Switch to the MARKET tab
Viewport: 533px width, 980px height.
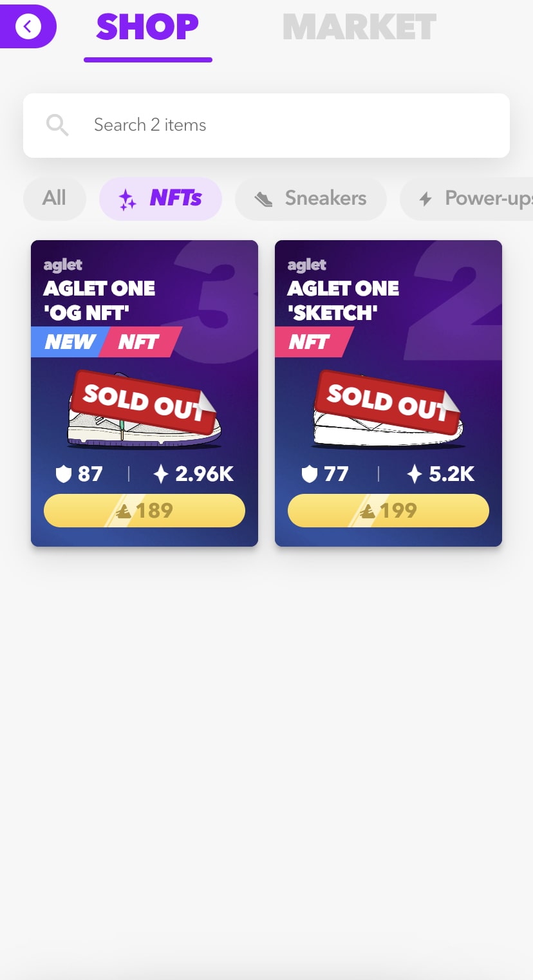[359, 27]
